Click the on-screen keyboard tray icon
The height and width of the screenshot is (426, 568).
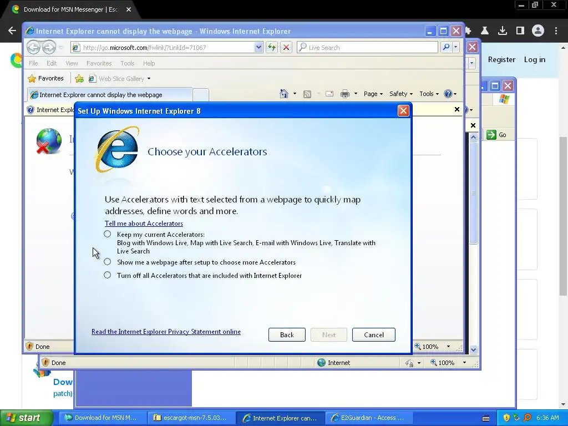pos(486,418)
